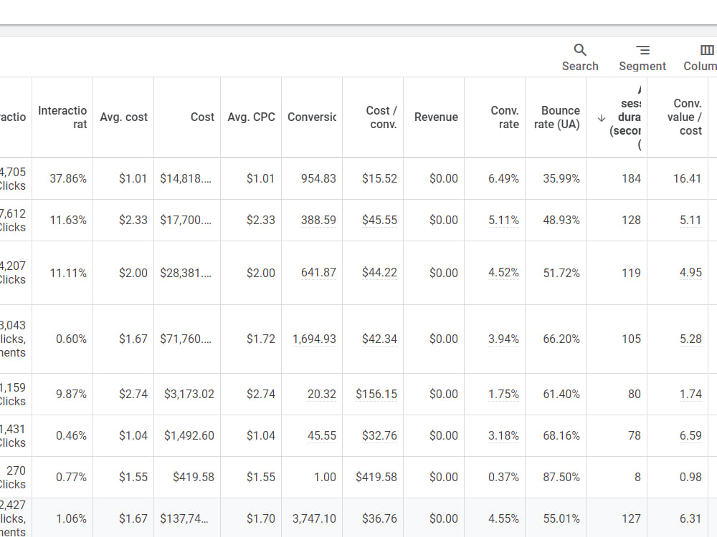Click the Conversions column header

312,117
